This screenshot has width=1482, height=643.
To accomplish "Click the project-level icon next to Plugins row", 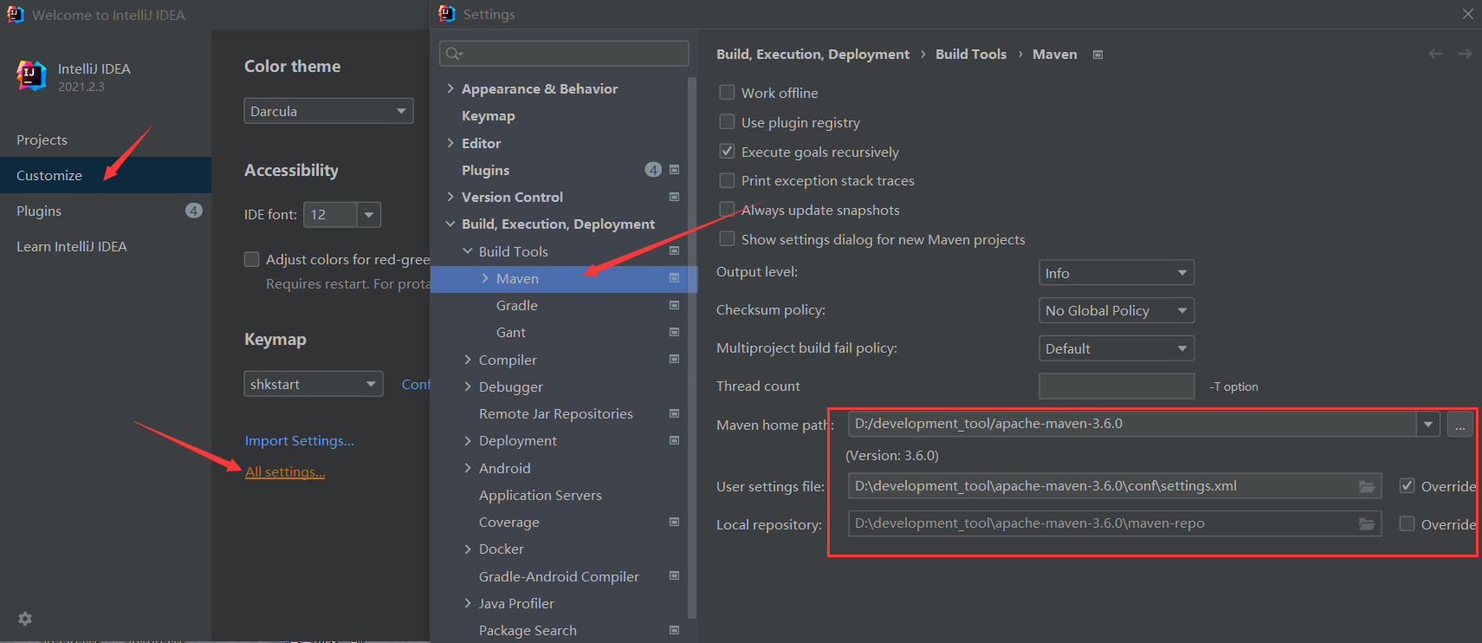I will click(x=674, y=170).
